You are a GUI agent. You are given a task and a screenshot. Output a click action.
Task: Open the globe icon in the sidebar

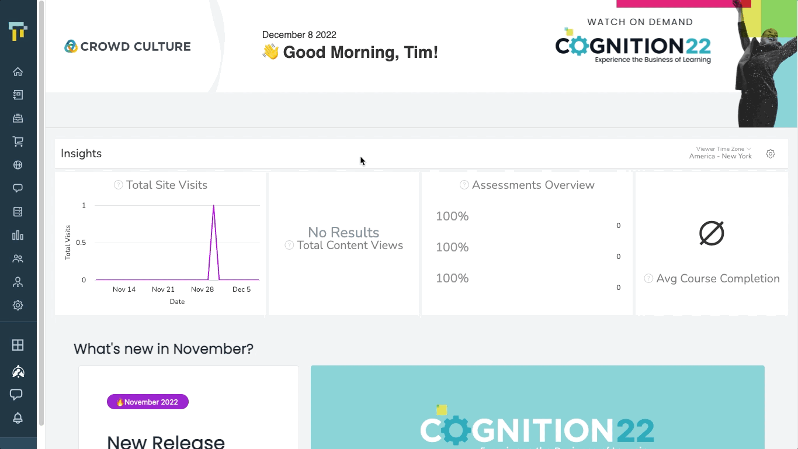point(18,165)
